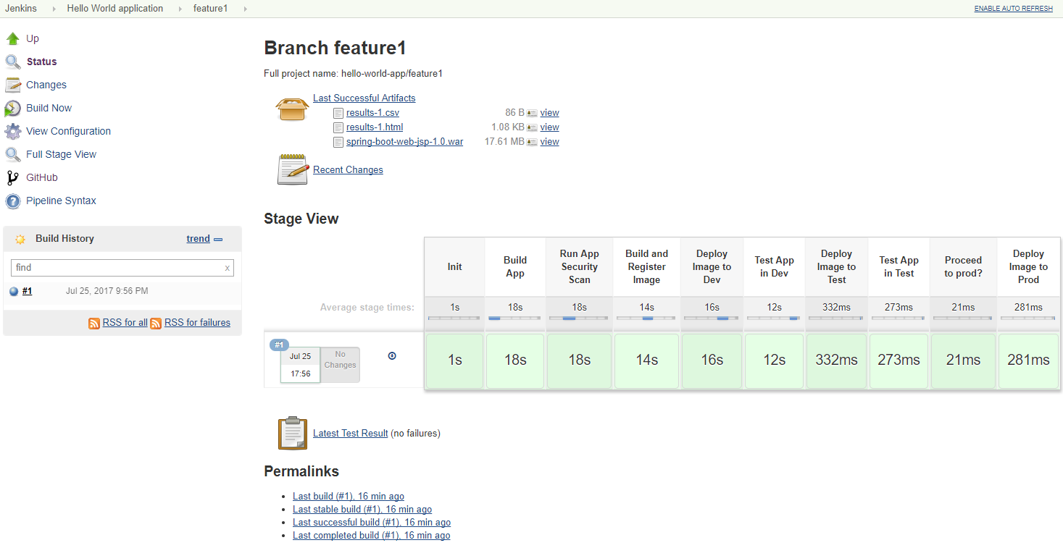Click the blue build #1 status ball

click(x=14, y=291)
